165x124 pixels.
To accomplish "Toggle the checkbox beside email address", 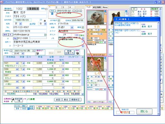I will (x=45, y=35).
